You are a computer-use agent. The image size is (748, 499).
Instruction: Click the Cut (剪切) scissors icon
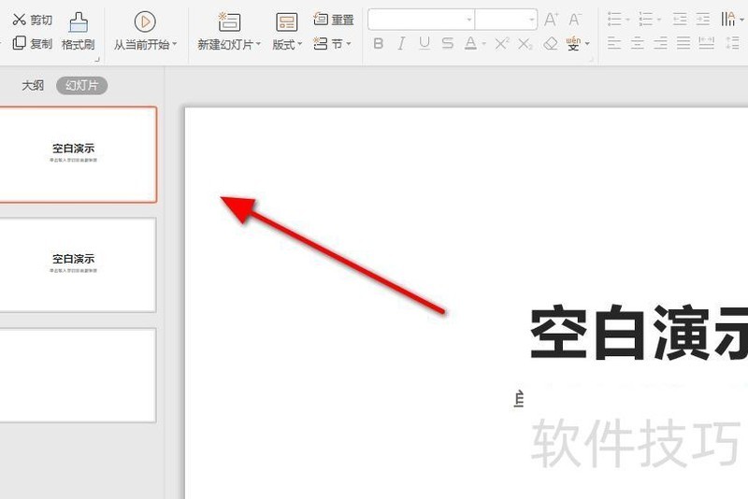(19, 20)
